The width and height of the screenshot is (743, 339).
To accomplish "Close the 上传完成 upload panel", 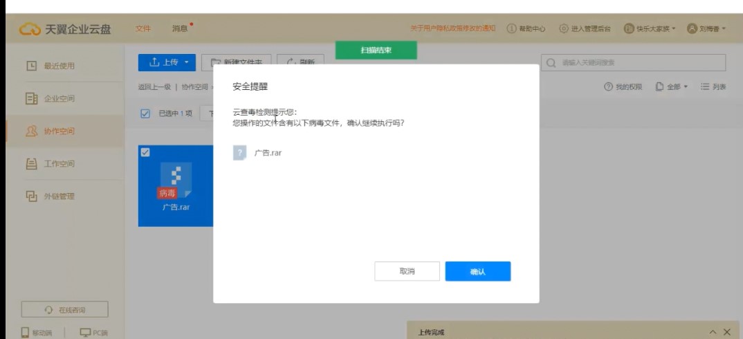I will coord(727,332).
